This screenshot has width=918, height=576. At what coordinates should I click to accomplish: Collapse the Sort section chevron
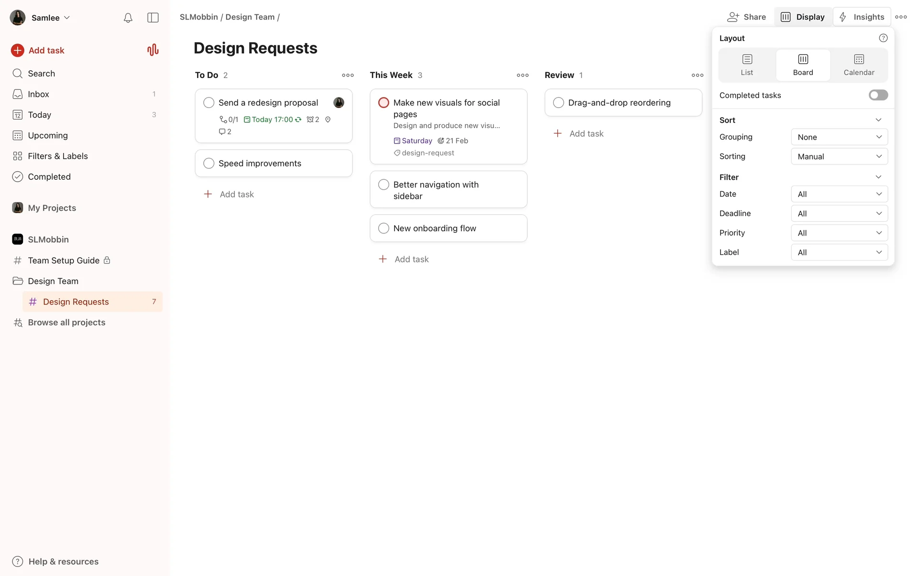pos(878,120)
